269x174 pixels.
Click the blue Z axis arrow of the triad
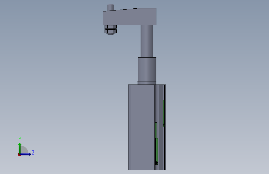tap(26, 154)
